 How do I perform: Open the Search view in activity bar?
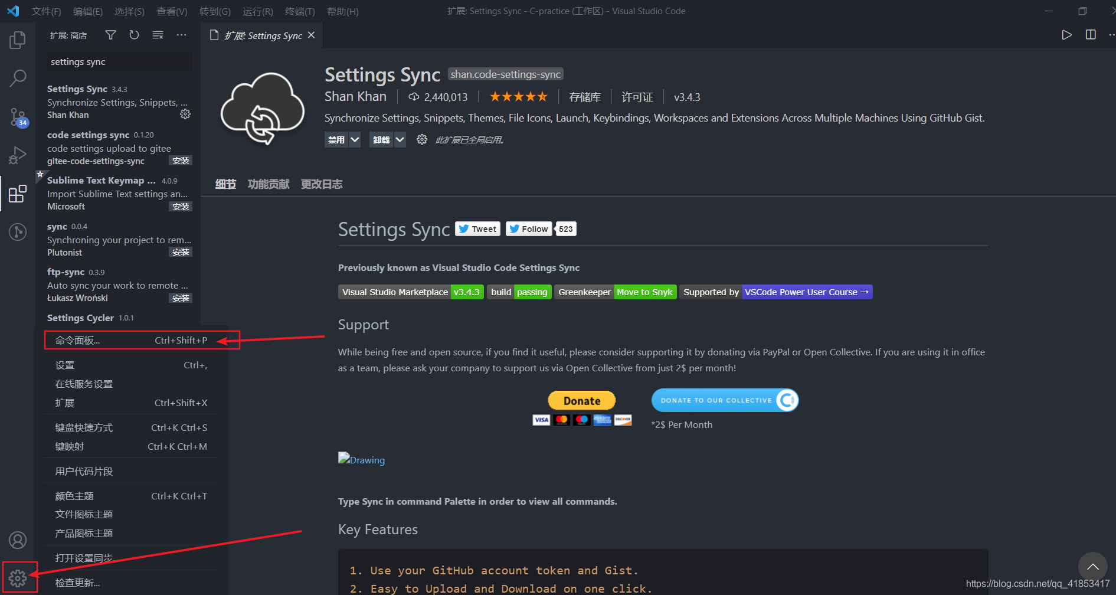point(18,78)
